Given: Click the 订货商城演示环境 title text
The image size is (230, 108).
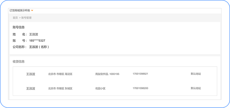Looking at the screenshot, I should click(20, 11).
